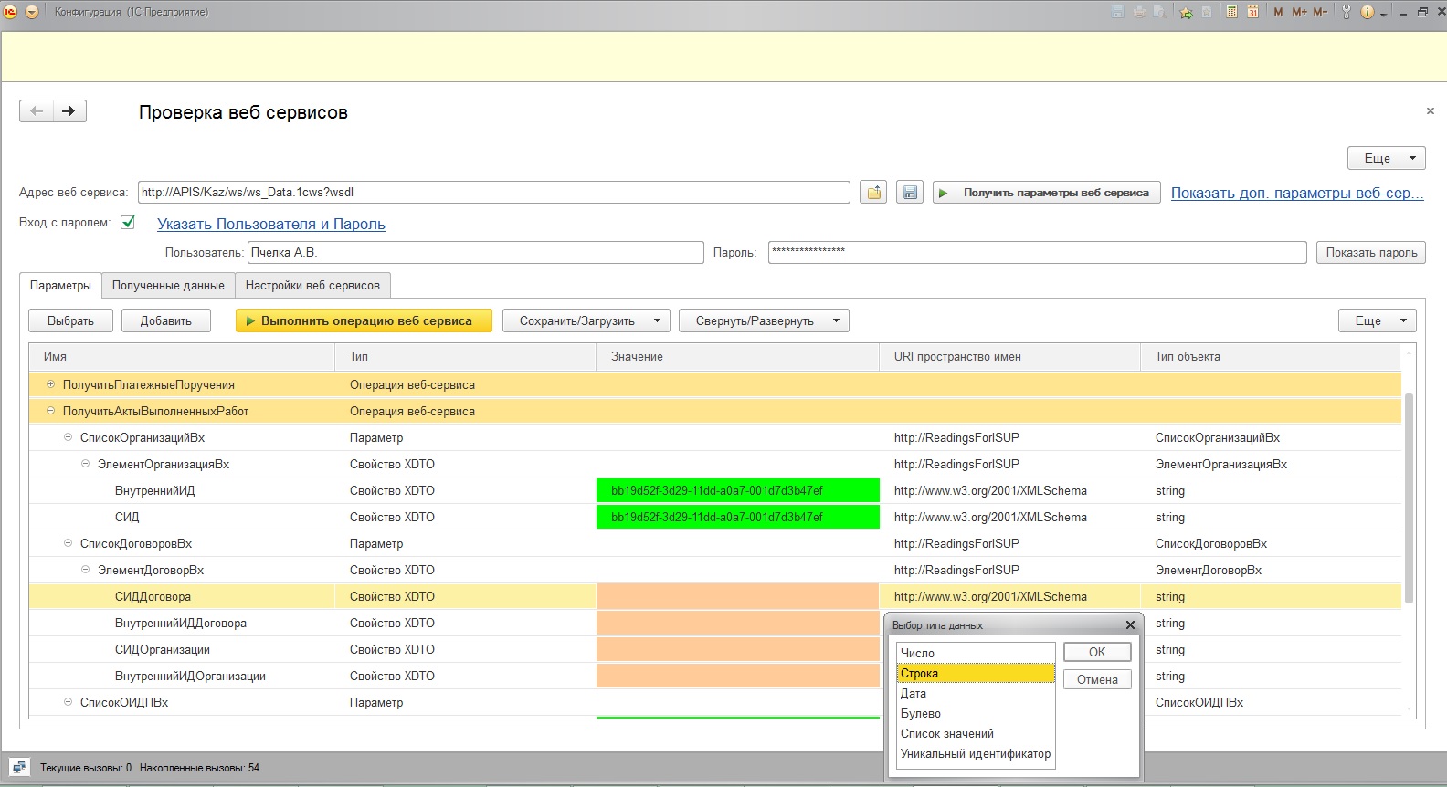Click the orange value cell of СИДДоговора

738,596
